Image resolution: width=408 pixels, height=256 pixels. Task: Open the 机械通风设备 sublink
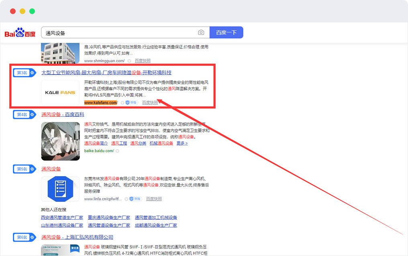161,143
